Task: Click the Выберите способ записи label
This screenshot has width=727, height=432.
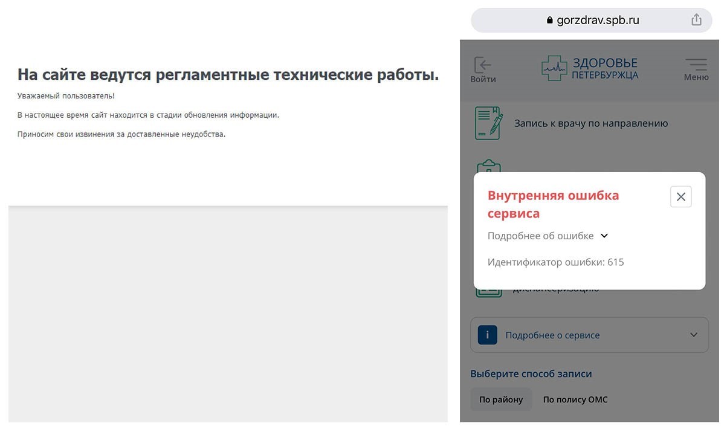Action: pos(531,373)
